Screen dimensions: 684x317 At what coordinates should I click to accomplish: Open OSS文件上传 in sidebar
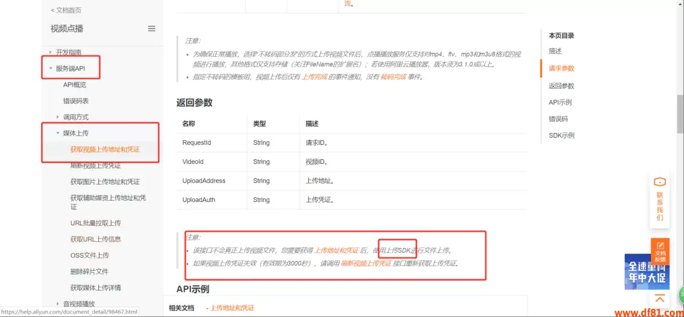coord(89,255)
